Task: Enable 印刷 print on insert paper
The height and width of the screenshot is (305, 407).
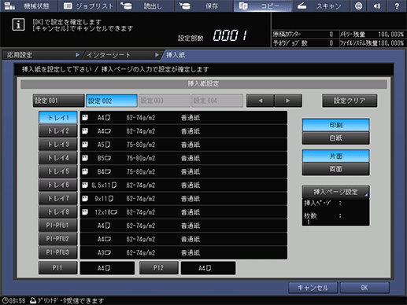Action: (336, 125)
